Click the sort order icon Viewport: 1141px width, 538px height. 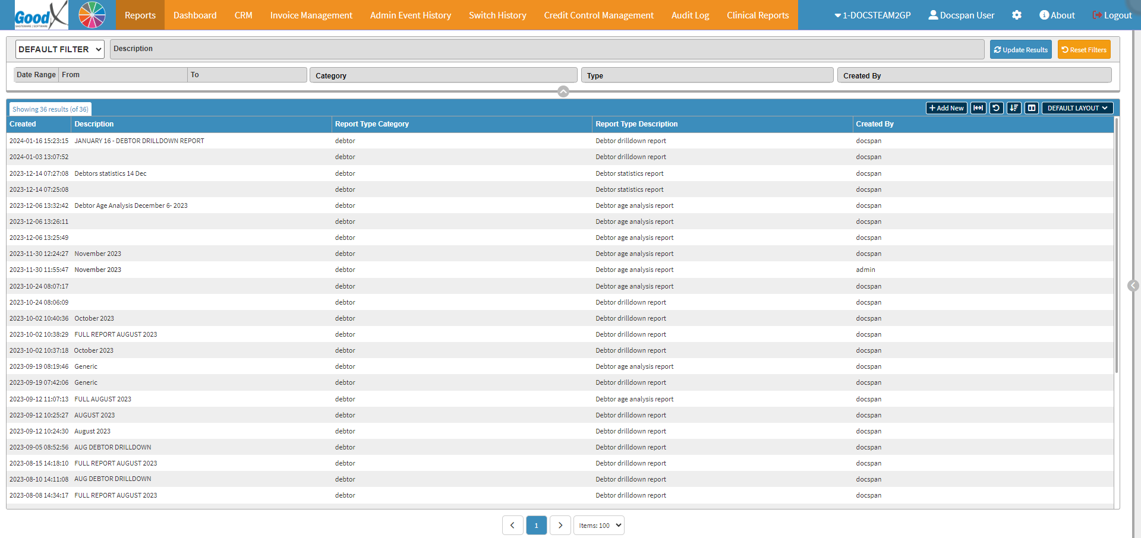pyautogui.click(x=1014, y=108)
